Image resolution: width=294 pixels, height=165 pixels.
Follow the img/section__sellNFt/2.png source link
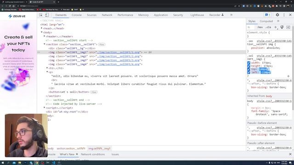pyautogui.click(x=119, y=56)
